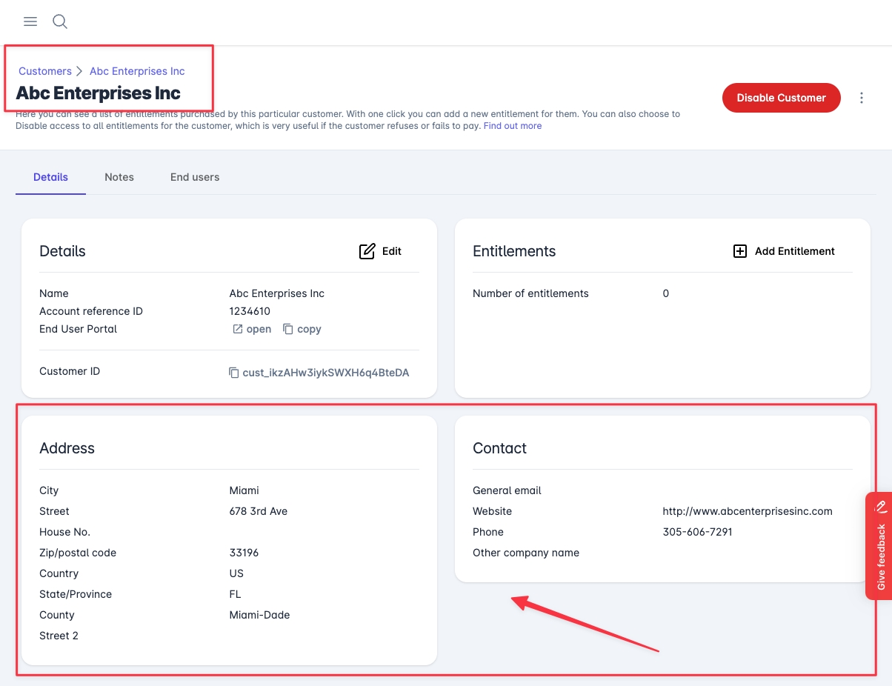
Task: Click the Give feedback pencil icon
Action: click(x=881, y=507)
